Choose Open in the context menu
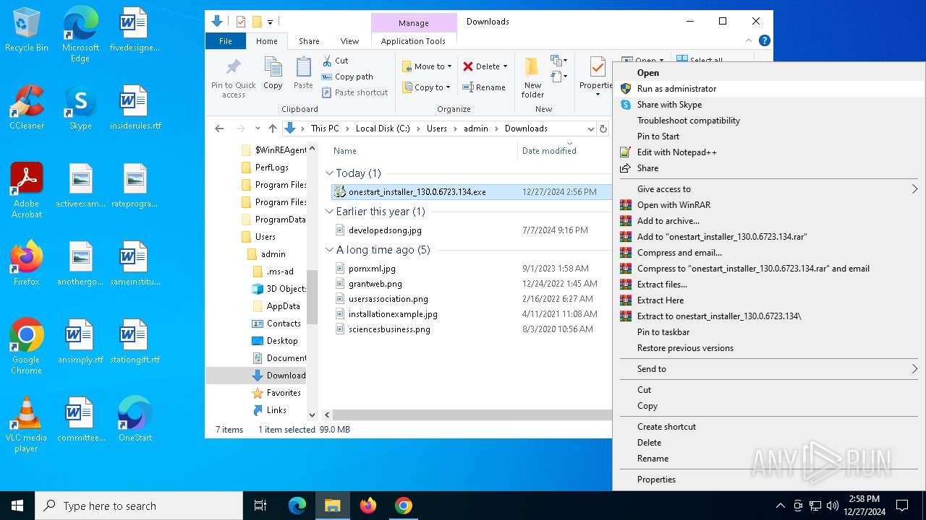The width and height of the screenshot is (926, 520). pos(769,73)
